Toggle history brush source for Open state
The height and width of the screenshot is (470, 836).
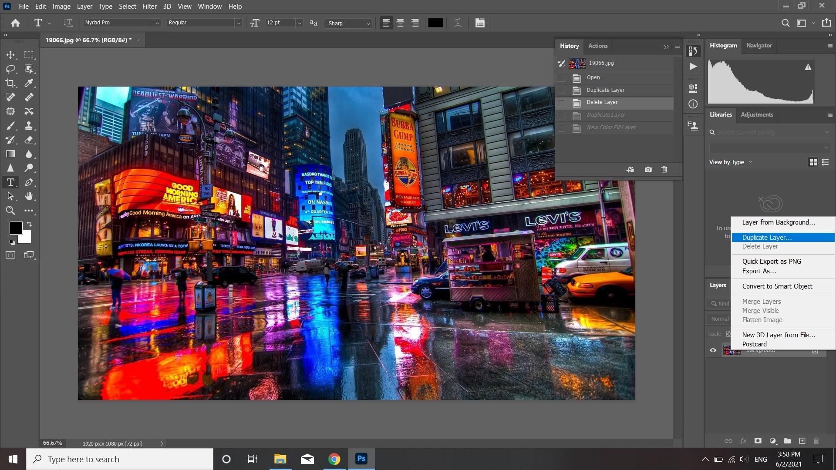[x=562, y=78]
